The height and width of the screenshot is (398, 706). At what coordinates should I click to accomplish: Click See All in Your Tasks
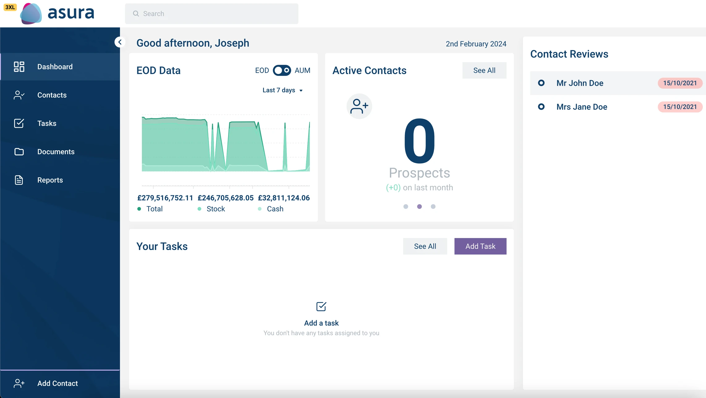point(425,246)
